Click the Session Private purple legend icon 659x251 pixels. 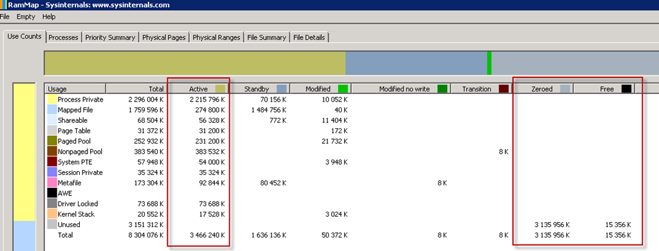click(51, 172)
